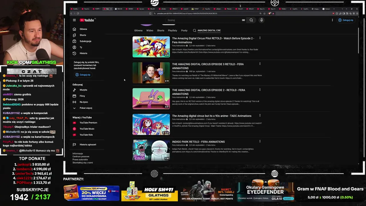This screenshot has height=206, width=366.
Task: Click the browser address bar URL
Action: [187, 13]
